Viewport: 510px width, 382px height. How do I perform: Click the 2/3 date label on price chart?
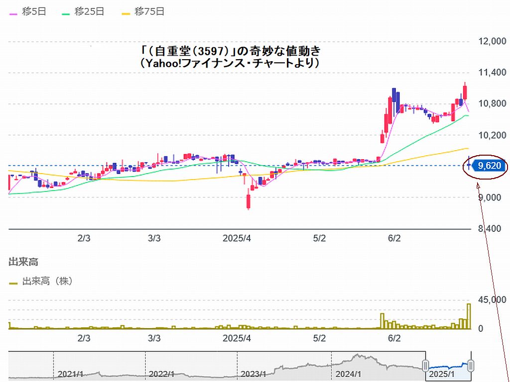[x=84, y=238]
